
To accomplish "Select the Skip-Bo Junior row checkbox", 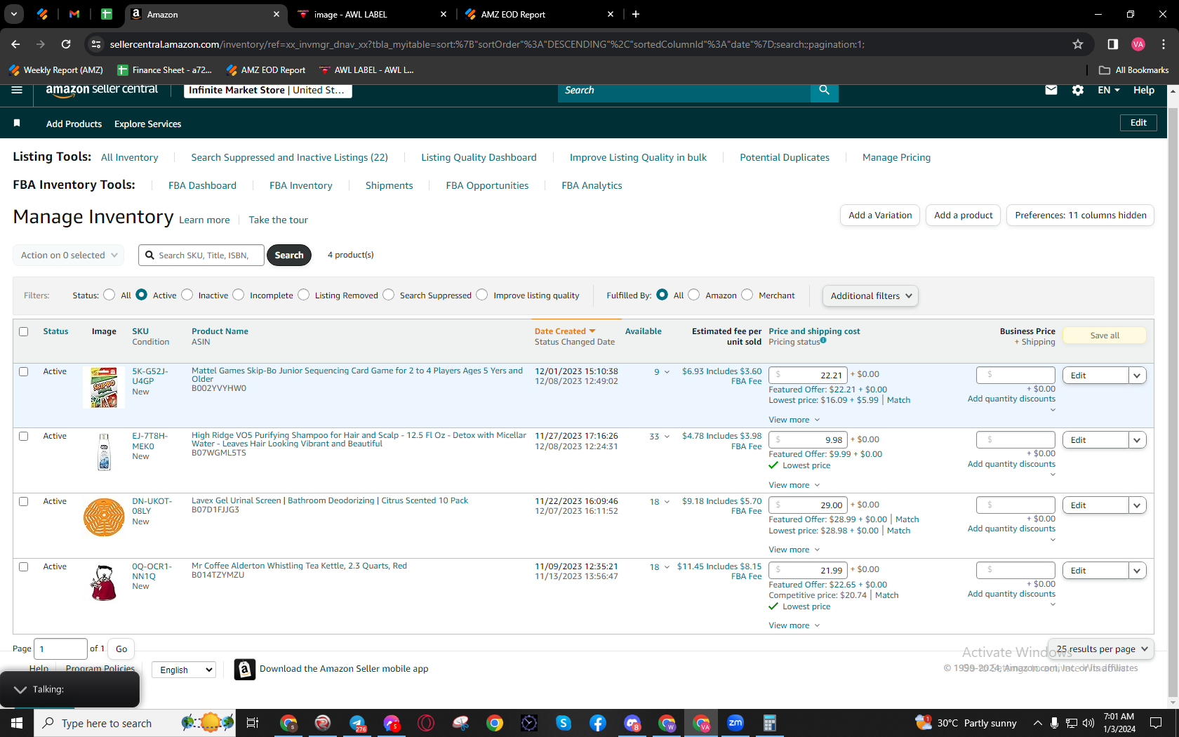I will (24, 371).
